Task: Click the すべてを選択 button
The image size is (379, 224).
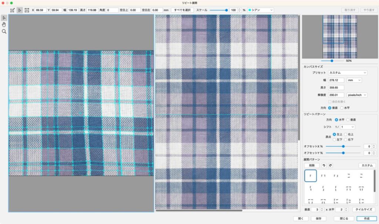Action: (x=182, y=10)
